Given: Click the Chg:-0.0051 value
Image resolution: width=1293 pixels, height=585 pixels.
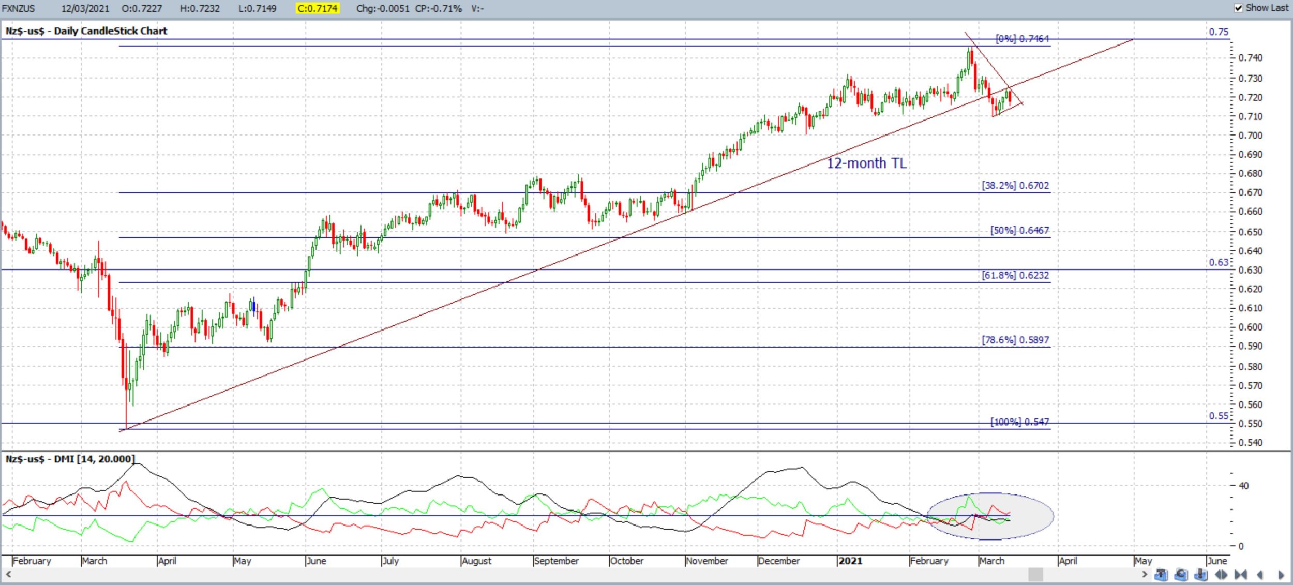Looking at the screenshot, I should (x=383, y=8).
